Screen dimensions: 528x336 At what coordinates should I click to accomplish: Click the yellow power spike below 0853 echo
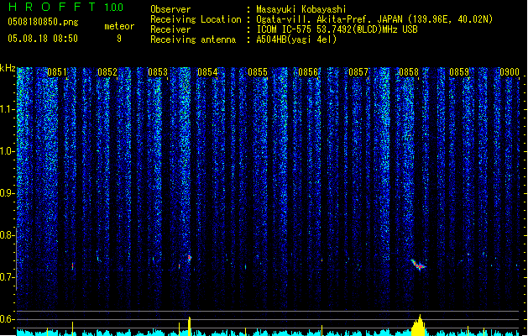pos(190,326)
